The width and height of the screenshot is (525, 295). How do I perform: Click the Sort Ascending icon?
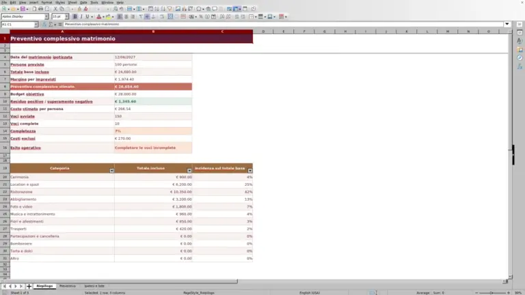[157, 9]
